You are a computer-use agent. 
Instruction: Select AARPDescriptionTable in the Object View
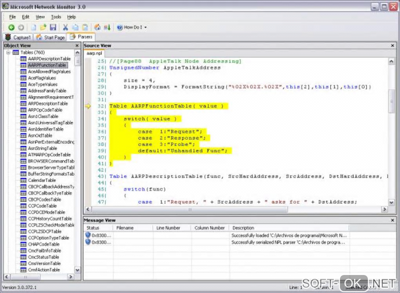pos(49,59)
